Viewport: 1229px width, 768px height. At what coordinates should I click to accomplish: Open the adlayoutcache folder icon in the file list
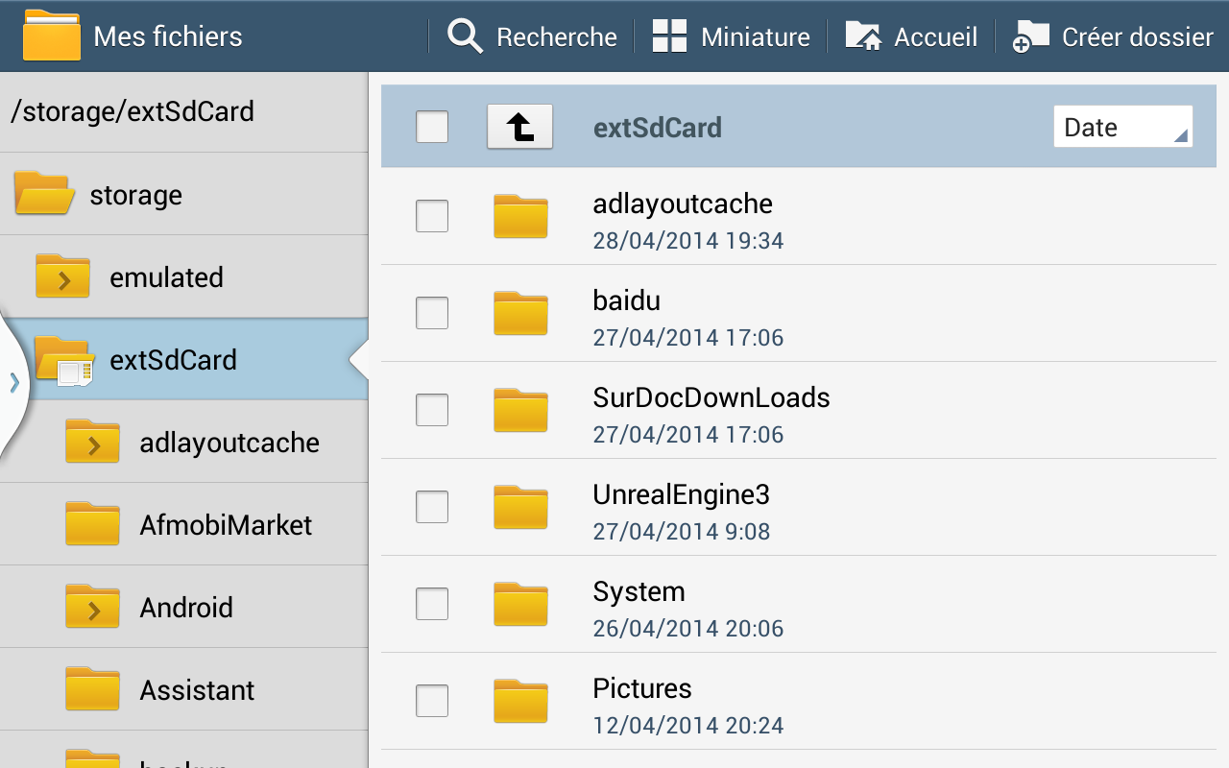pyautogui.click(x=520, y=216)
